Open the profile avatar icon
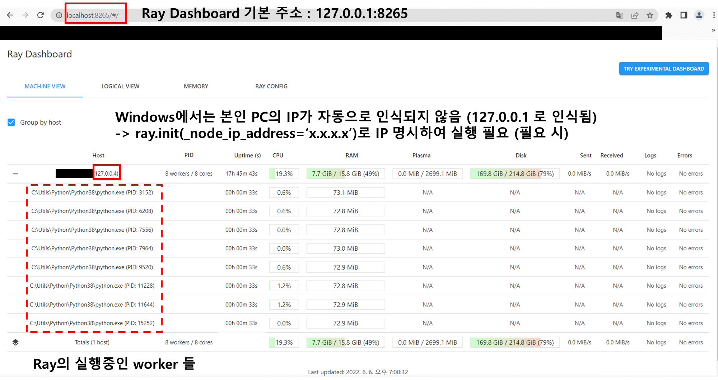Viewport: 718px width, 380px height. pos(699,15)
